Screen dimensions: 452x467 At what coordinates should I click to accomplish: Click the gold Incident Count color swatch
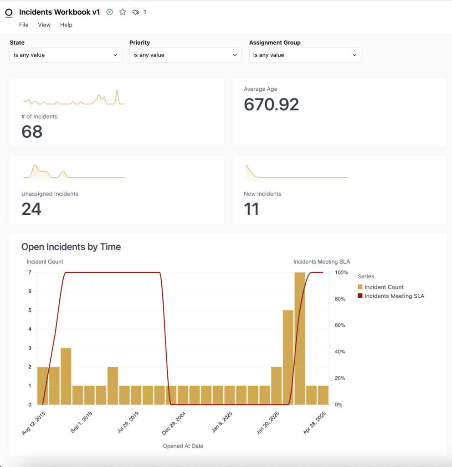pos(360,287)
